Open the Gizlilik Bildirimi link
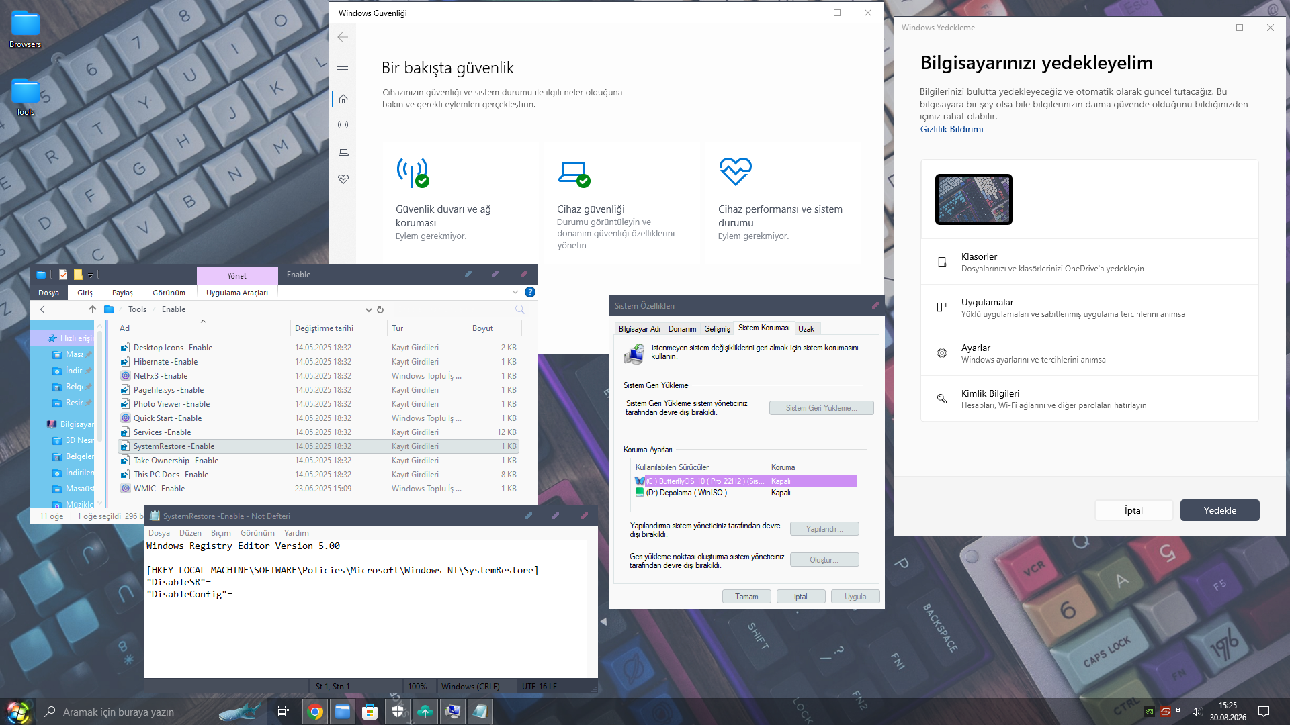The width and height of the screenshot is (1290, 725). (x=951, y=130)
